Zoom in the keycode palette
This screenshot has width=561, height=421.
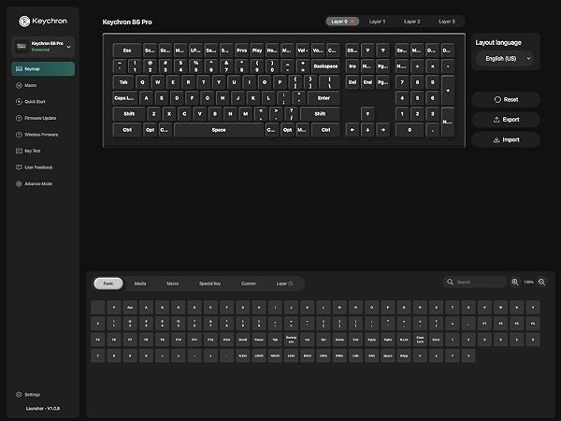point(515,283)
